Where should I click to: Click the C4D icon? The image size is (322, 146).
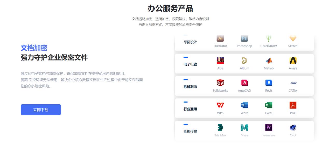pos(293,127)
